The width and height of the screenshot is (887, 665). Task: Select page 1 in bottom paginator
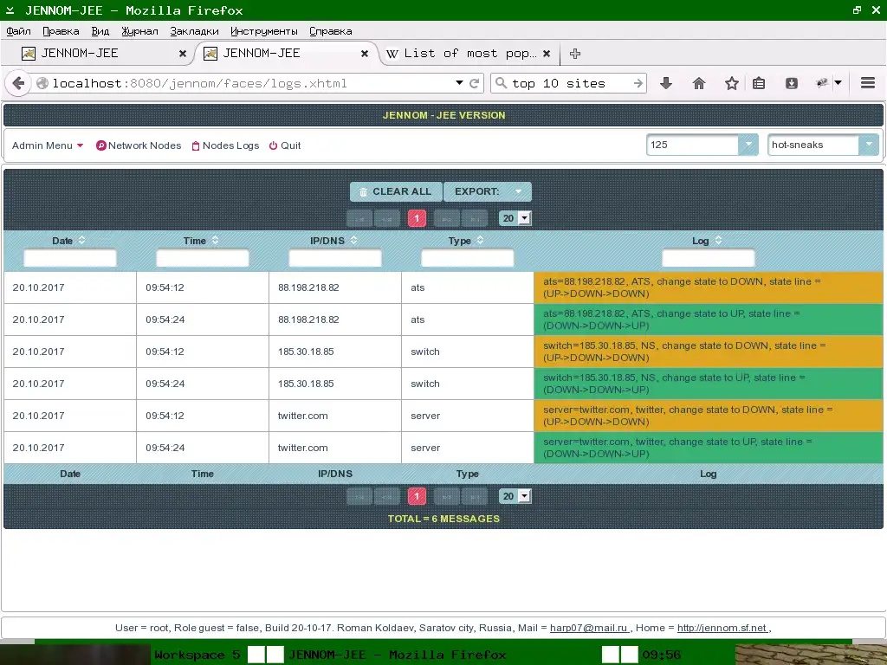(x=417, y=496)
